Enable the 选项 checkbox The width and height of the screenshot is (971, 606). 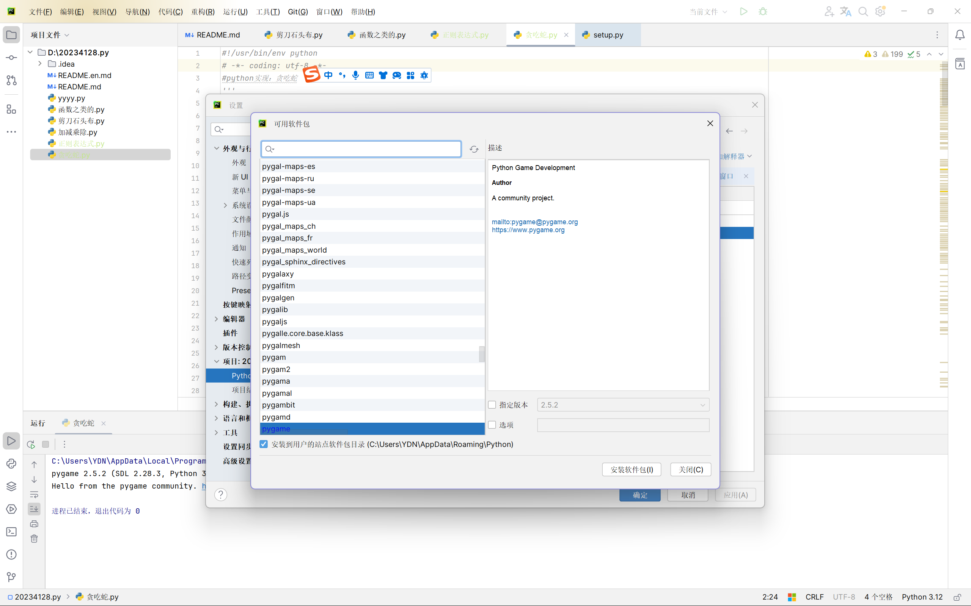(x=492, y=425)
